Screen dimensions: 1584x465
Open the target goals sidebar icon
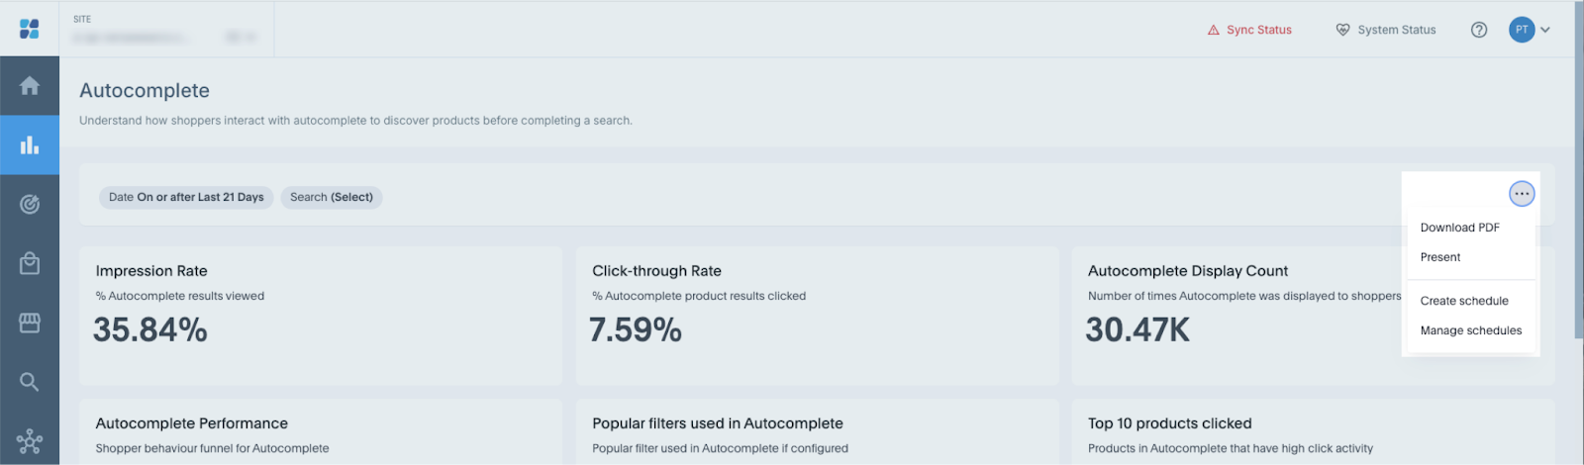click(30, 205)
